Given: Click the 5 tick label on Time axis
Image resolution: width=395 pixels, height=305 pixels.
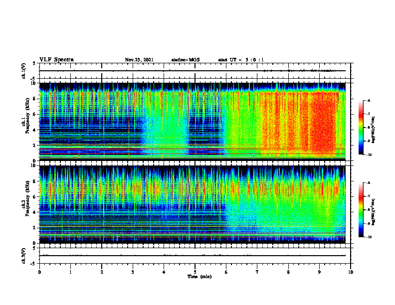Looking at the screenshot, I should [195, 272].
